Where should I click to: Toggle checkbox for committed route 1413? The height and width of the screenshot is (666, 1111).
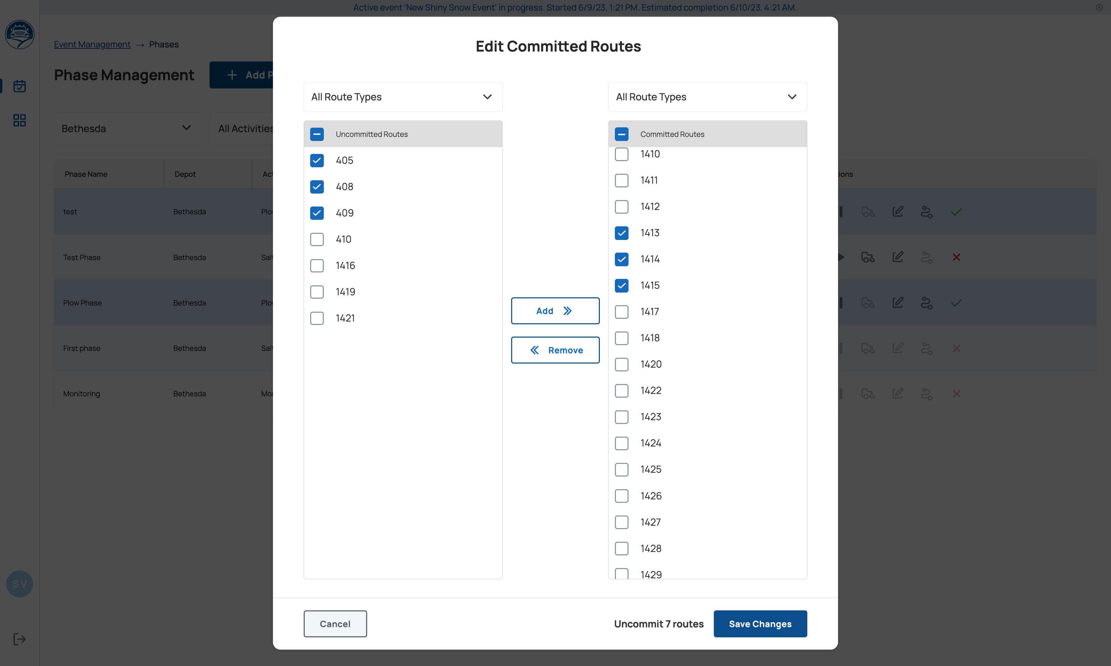(x=621, y=232)
